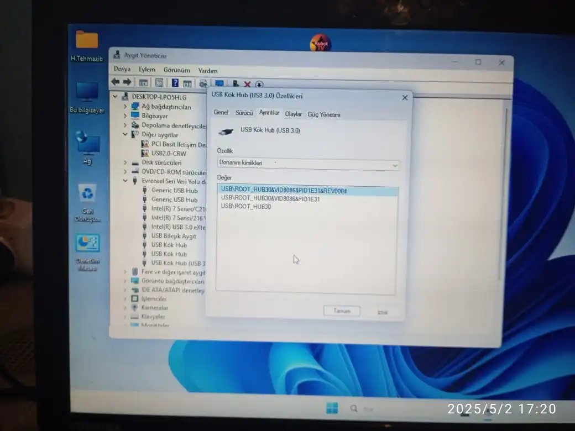575x431 pixels.
Task: Open the Yardım menu
Action: (207, 71)
